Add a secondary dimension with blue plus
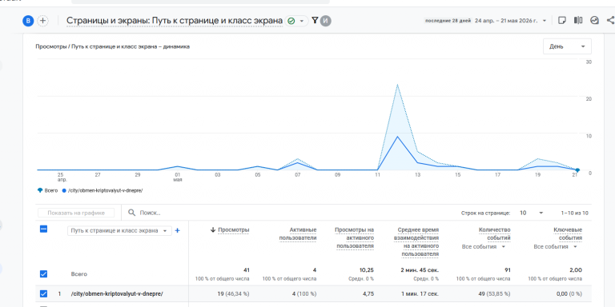Viewport: 615px width, 307px height. [x=177, y=230]
